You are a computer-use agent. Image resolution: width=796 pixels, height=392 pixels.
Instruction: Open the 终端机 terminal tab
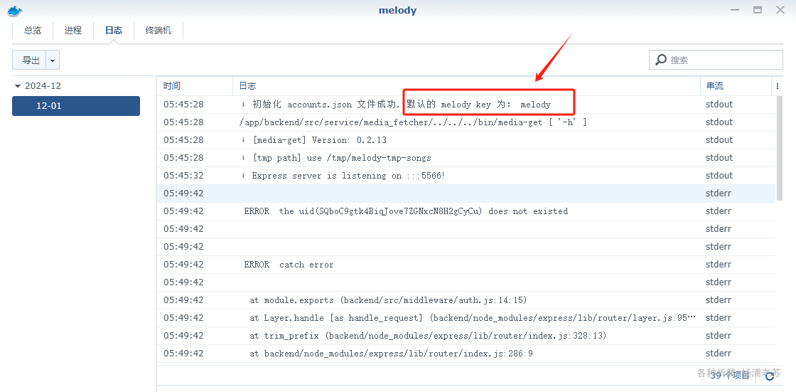[x=158, y=31]
